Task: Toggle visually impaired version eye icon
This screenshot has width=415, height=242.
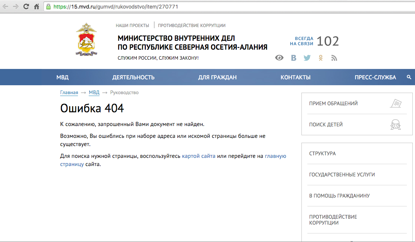Action: click(279, 58)
